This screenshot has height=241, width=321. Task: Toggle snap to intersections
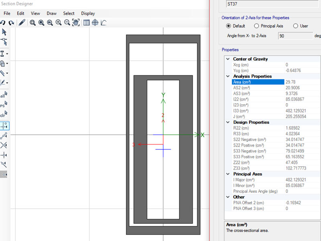(4, 145)
